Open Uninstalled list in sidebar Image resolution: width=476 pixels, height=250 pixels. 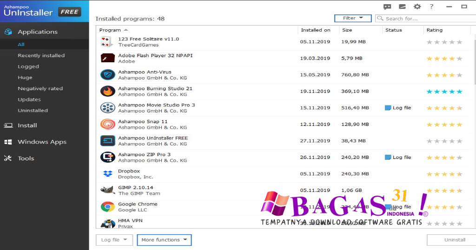33,111
